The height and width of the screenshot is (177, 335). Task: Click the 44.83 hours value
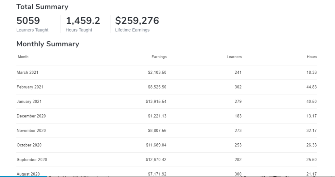pos(311,87)
